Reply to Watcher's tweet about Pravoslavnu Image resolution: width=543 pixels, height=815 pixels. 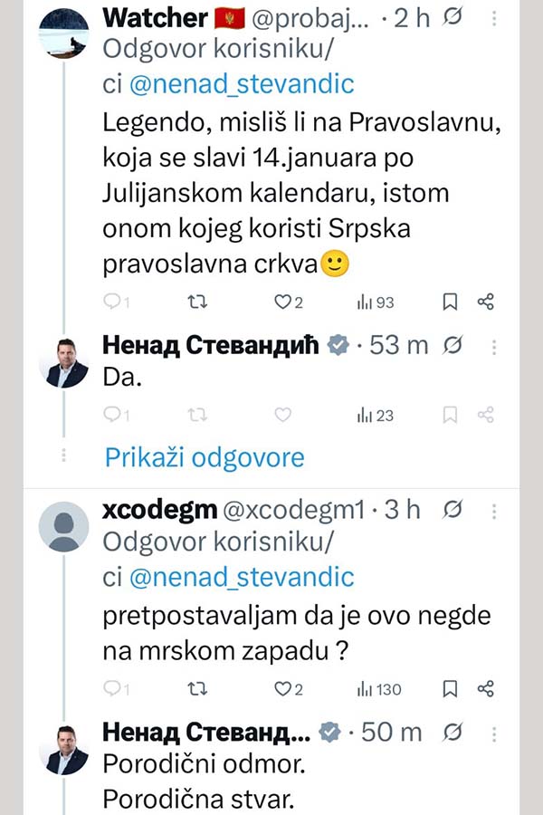pyautogui.click(x=112, y=302)
